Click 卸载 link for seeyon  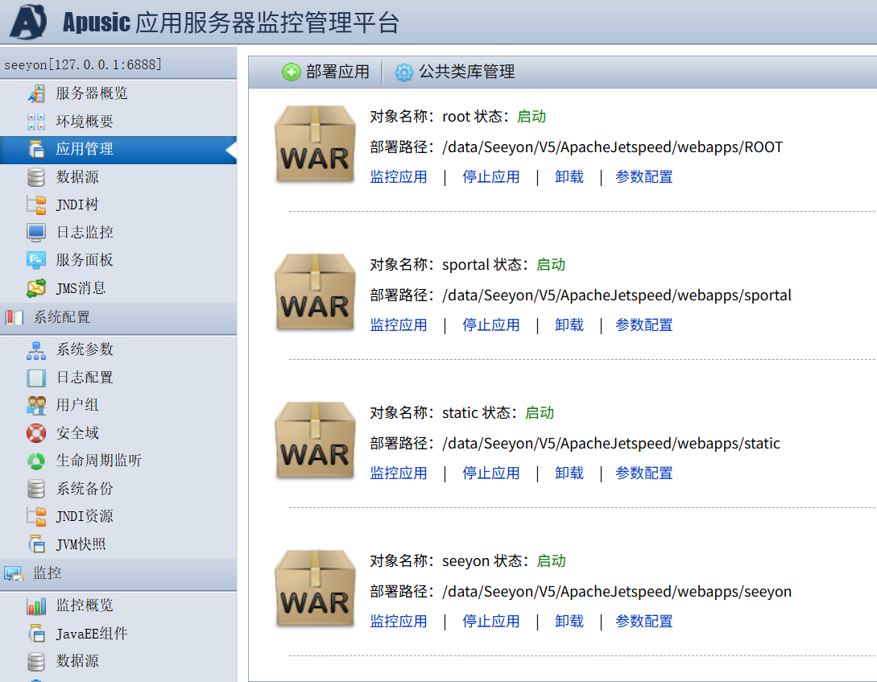tap(569, 622)
